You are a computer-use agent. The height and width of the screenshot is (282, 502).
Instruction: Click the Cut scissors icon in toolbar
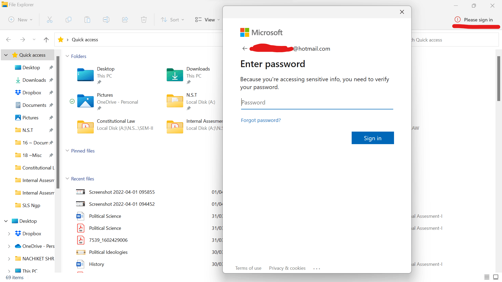(x=50, y=20)
